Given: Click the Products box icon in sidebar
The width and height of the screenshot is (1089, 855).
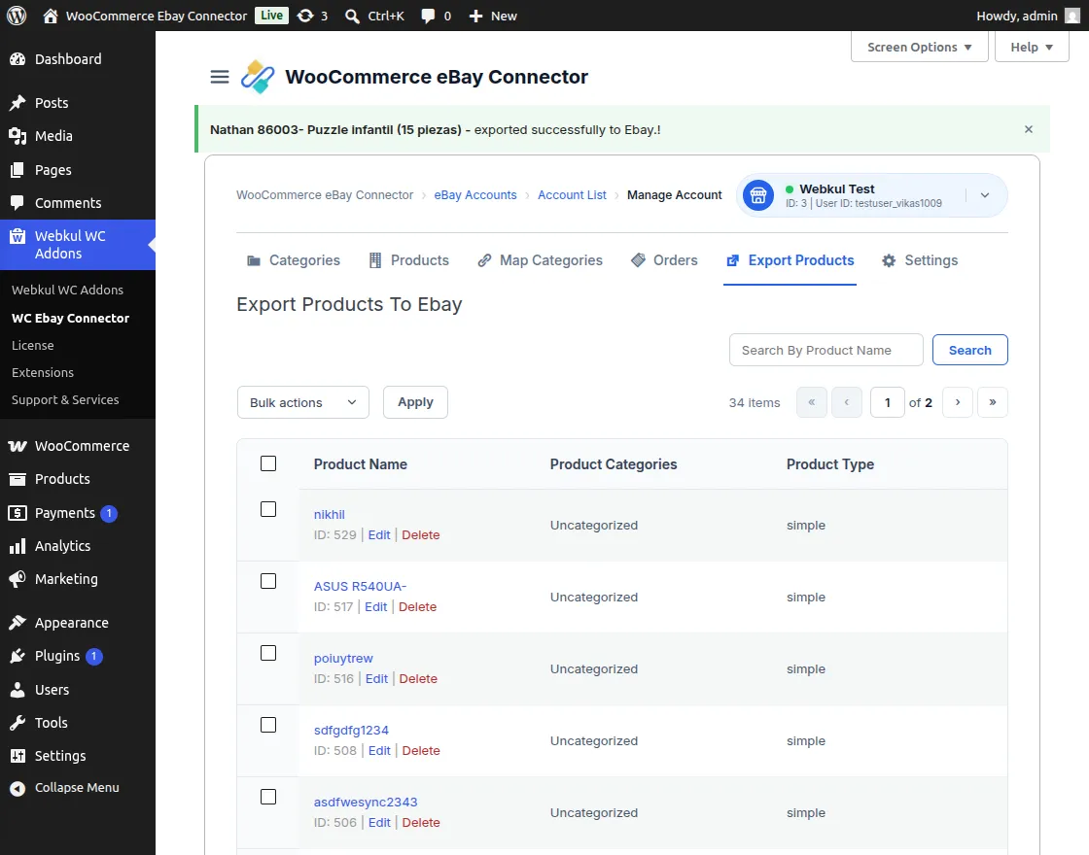Looking at the screenshot, I should (x=18, y=479).
